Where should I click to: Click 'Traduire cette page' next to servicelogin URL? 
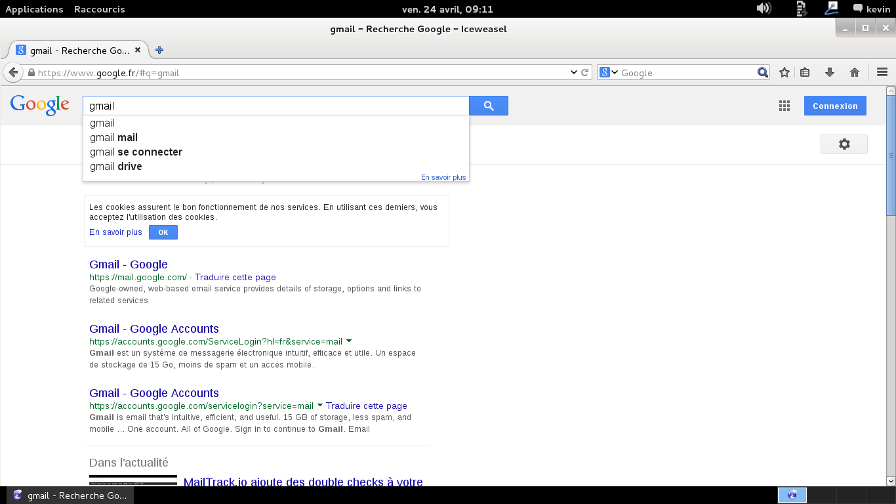[367, 406]
